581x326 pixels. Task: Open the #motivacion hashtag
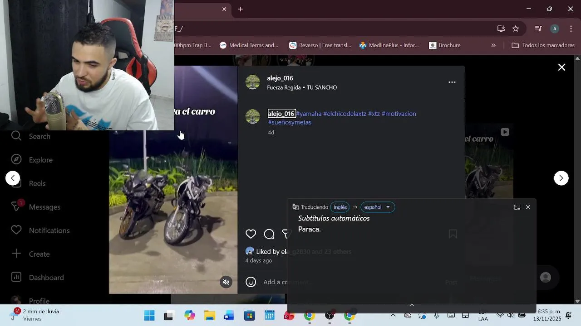(399, 114)
